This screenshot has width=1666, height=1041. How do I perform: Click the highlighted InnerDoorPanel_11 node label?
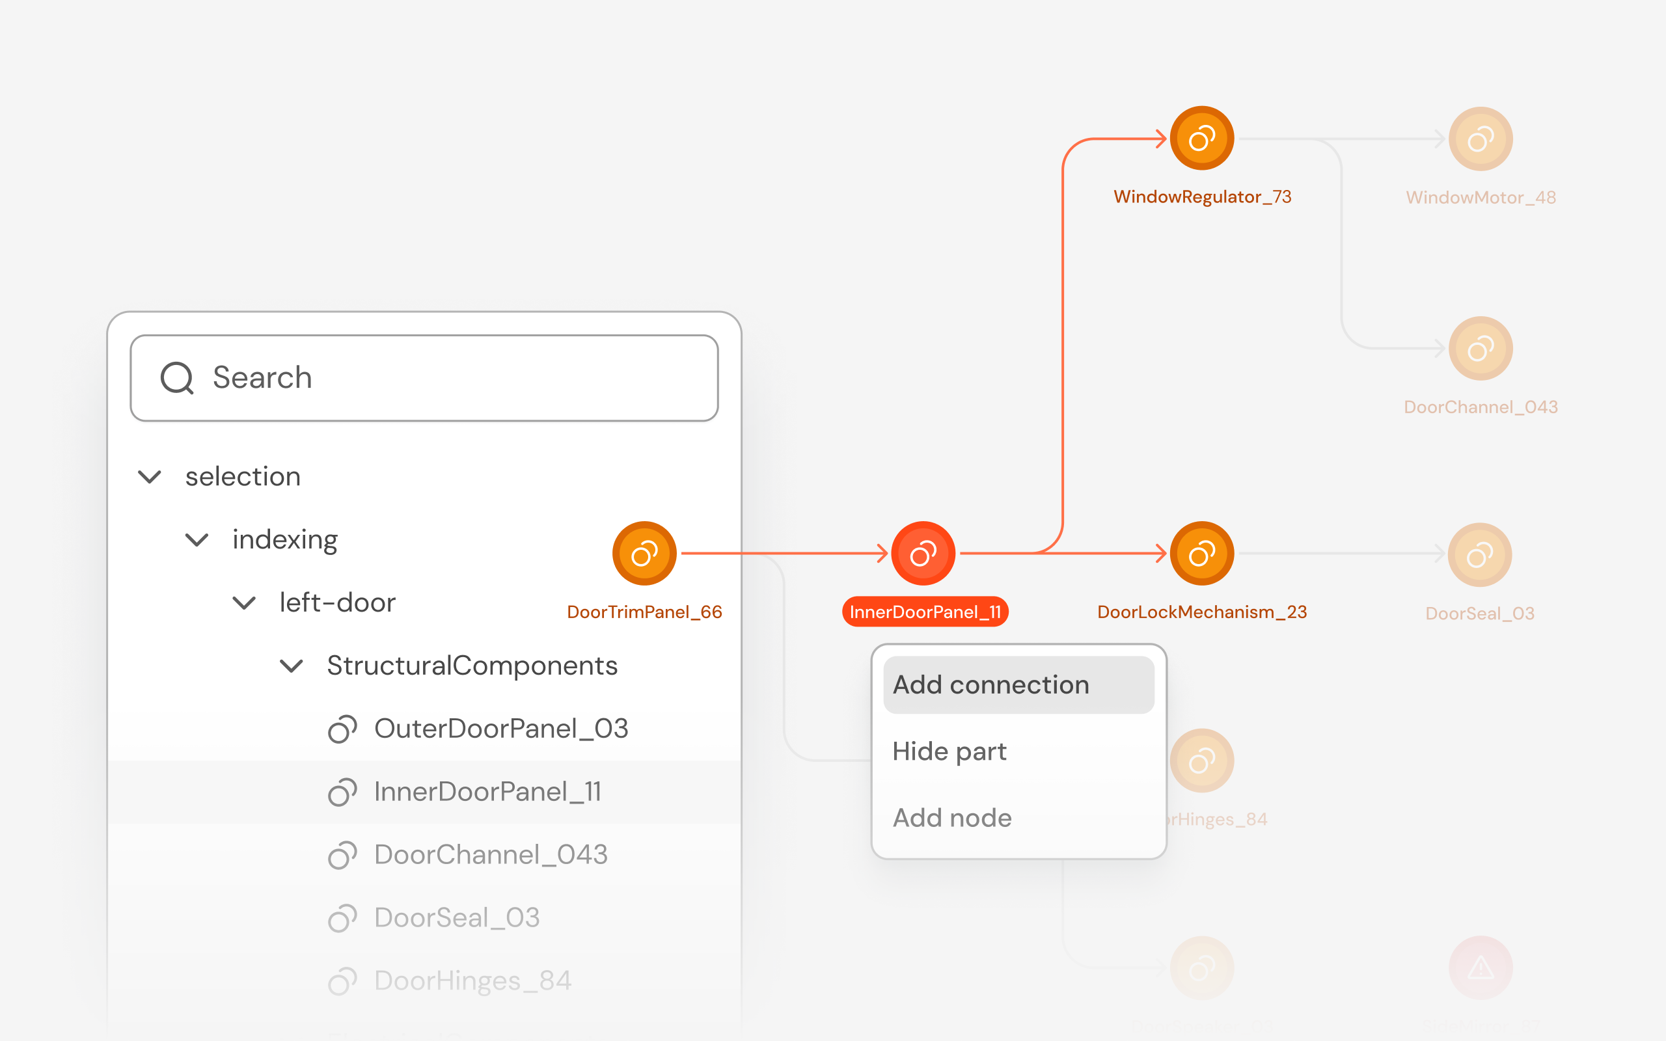(925, 612)
